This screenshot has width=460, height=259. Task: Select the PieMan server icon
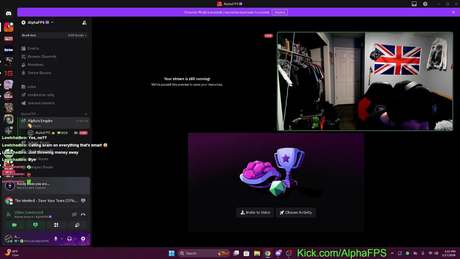[x=9, y=50]
